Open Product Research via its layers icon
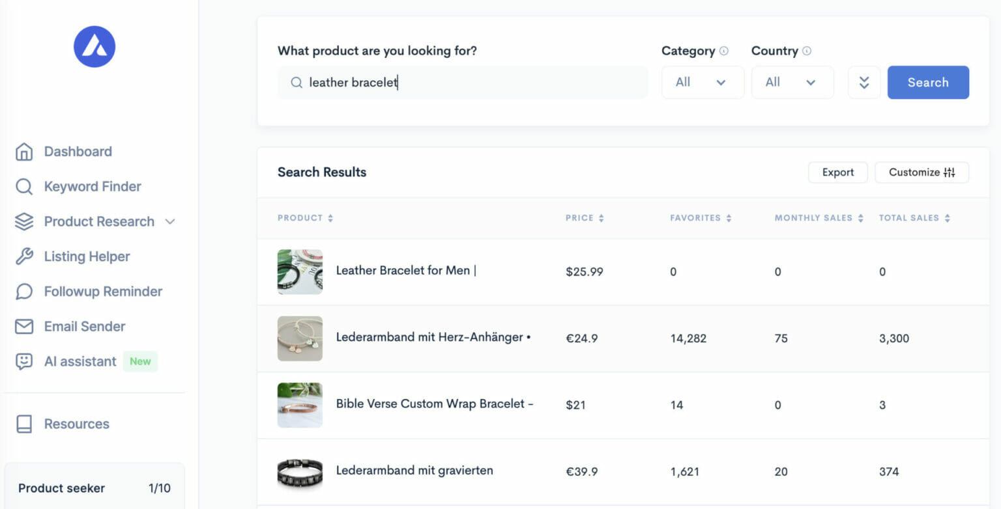 coord(25,221)
